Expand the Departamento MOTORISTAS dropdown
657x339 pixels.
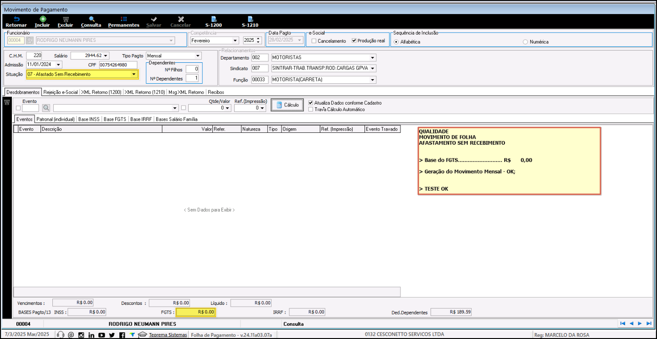click(x=373, y=58)
